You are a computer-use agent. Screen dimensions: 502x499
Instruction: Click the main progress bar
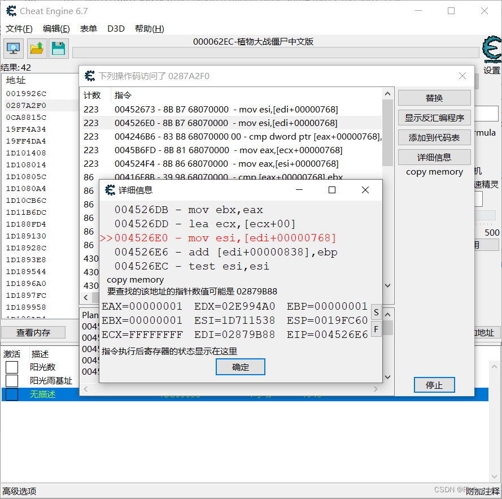pyautogui.click(x=276, y=53)
